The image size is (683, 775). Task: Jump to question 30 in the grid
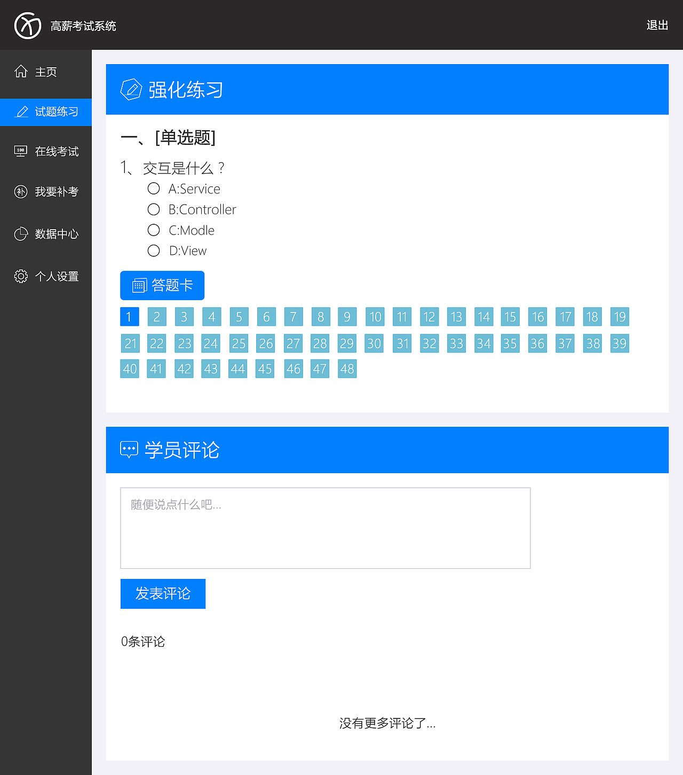pyautogui.click(x=374, y=343)
